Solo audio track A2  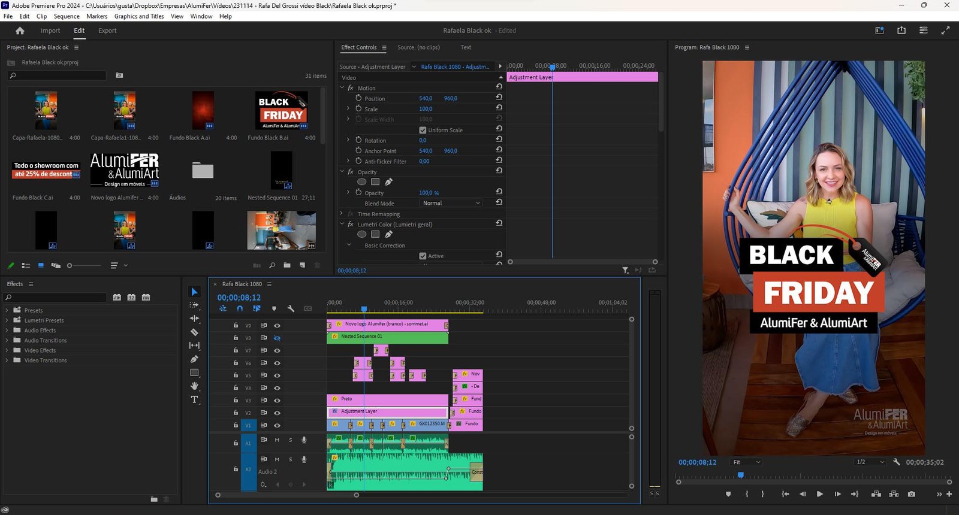[x=291, y=459]
